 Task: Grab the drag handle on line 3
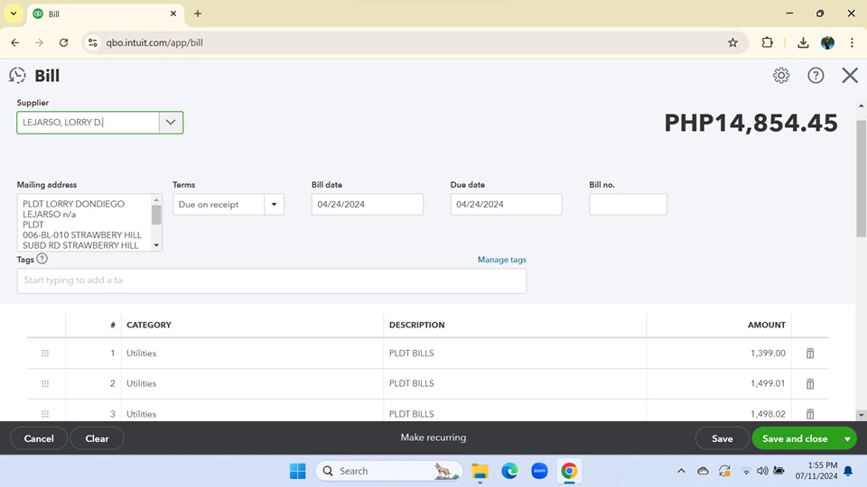click(x=45, y=414)
